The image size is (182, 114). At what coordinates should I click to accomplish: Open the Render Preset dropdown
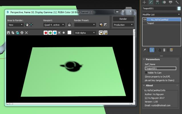click(85, 25)
